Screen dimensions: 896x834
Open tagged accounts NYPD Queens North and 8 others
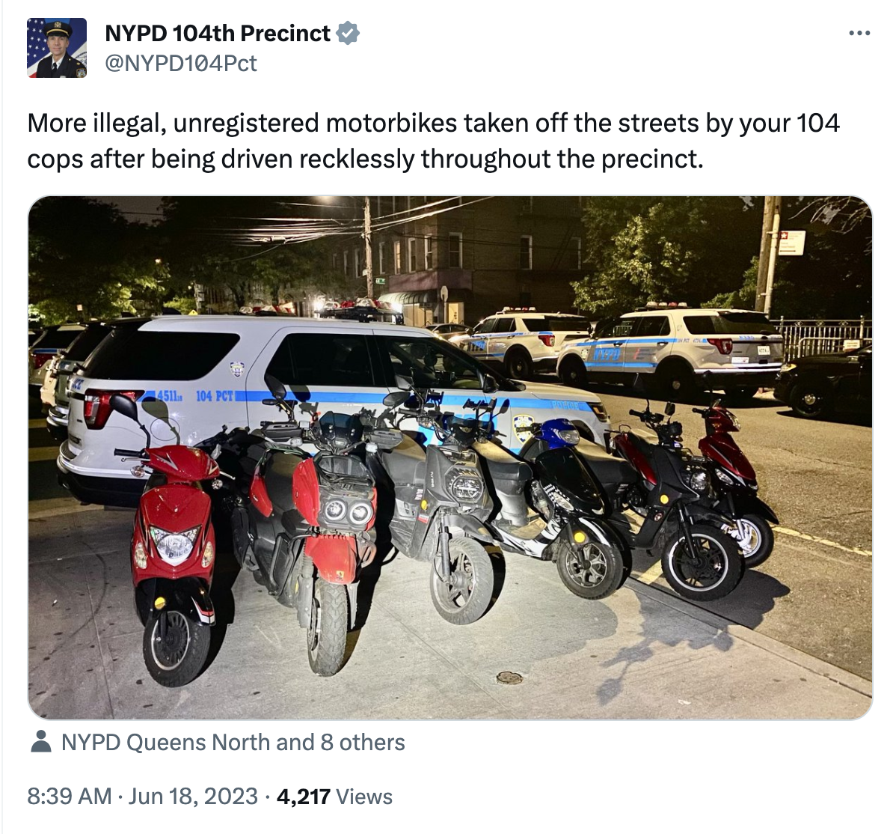pos(233,742)
